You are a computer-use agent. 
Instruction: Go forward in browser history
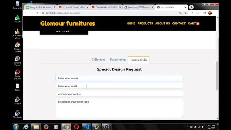coord(32,13)
